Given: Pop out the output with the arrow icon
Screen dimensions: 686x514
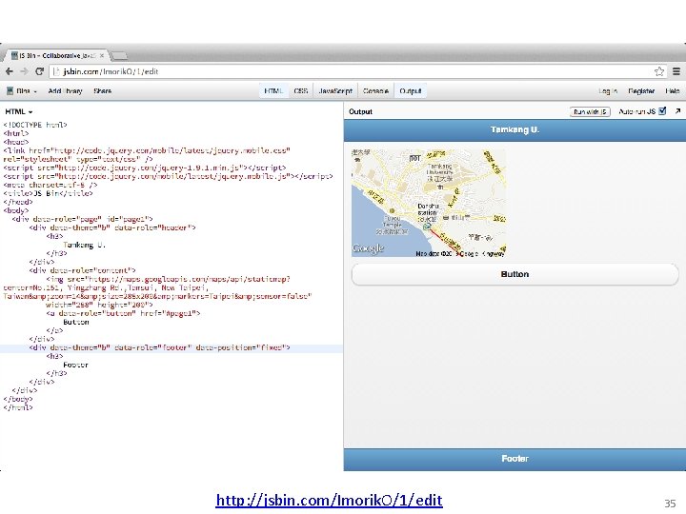Looking at the screenshot, I should point(677,111).
